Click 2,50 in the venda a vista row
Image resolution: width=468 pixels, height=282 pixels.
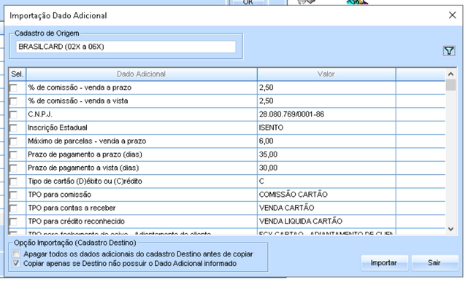point(266,101)
